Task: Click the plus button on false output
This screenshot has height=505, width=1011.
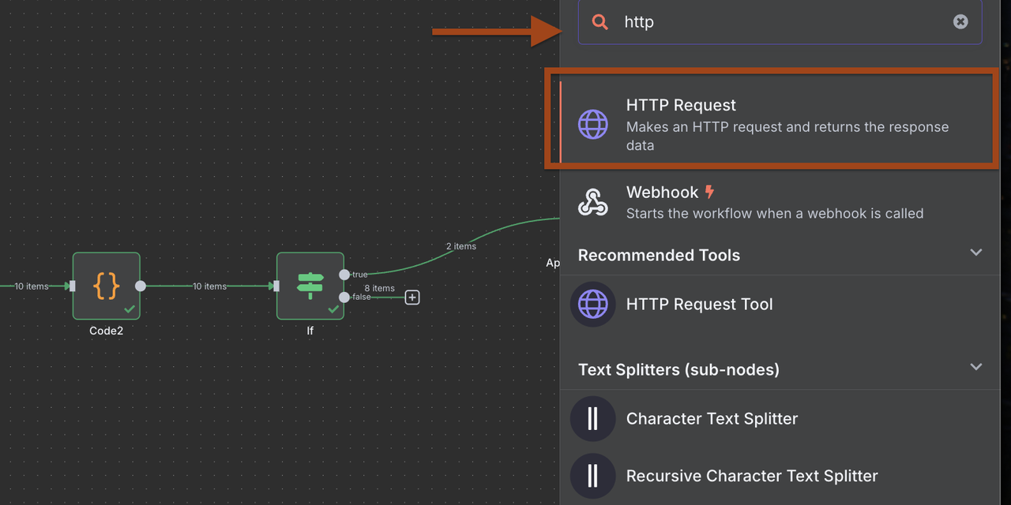Action: 412,297
